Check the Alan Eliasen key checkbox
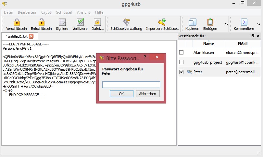Viewport: 263px width, 157px height. (182, 52)
